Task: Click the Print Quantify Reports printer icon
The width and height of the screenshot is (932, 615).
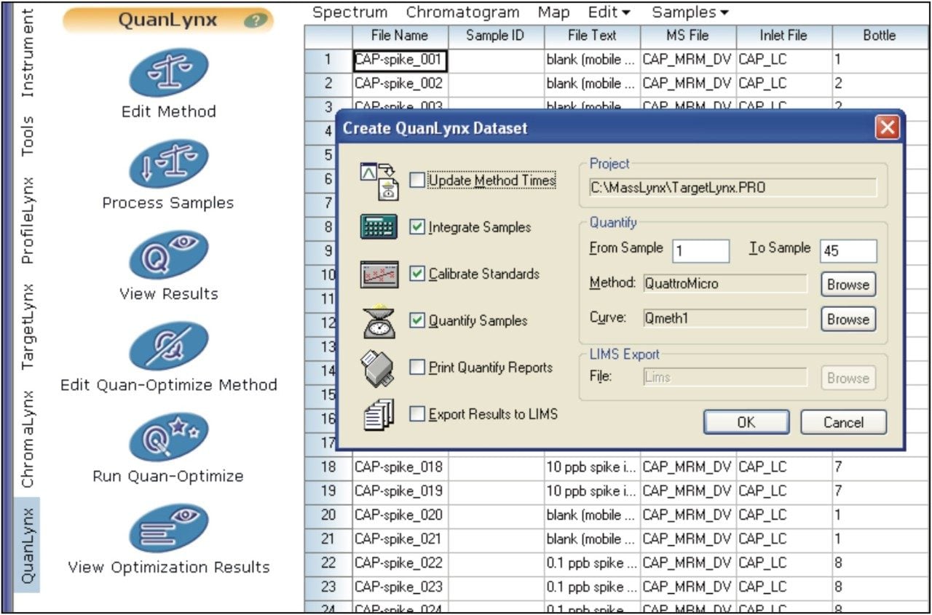Action: point(379,368)
